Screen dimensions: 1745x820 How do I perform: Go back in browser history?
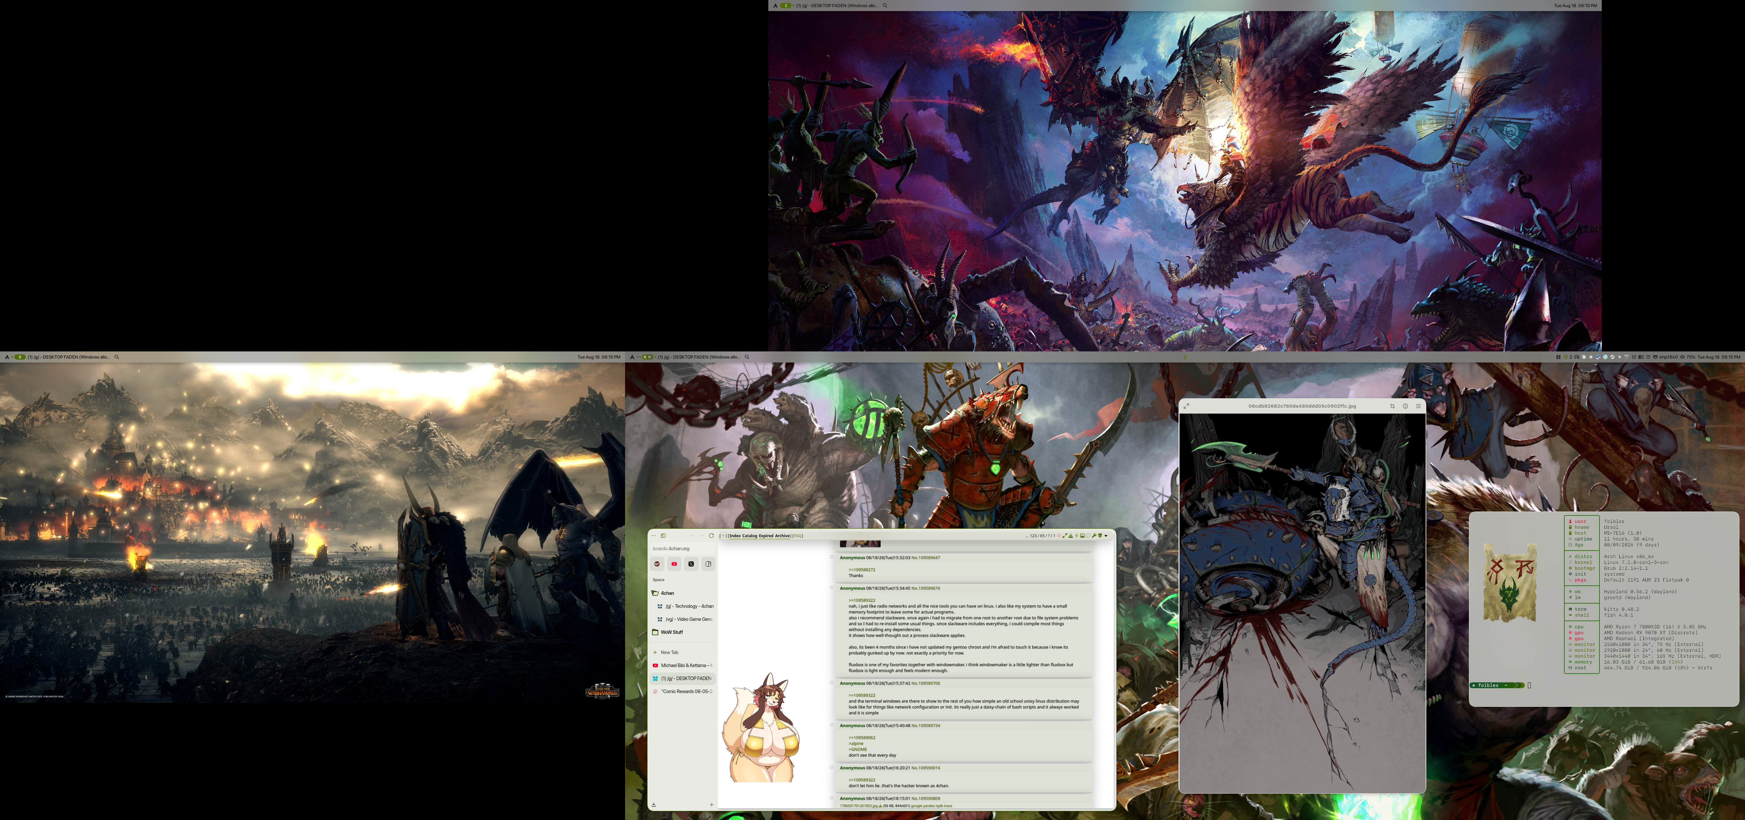click(691, 536)
